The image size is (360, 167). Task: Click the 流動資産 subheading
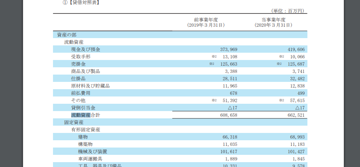click(74, 42)
